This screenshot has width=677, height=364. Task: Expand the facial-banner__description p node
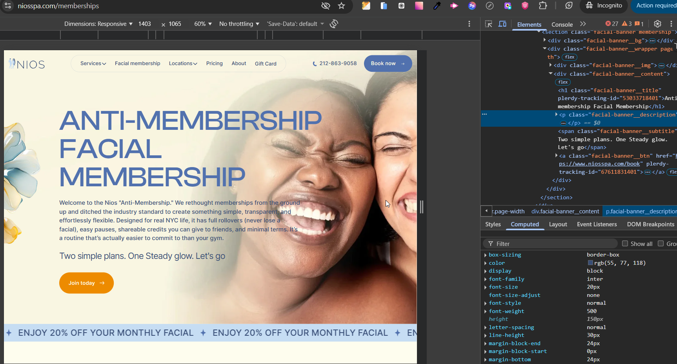point(556,115)
